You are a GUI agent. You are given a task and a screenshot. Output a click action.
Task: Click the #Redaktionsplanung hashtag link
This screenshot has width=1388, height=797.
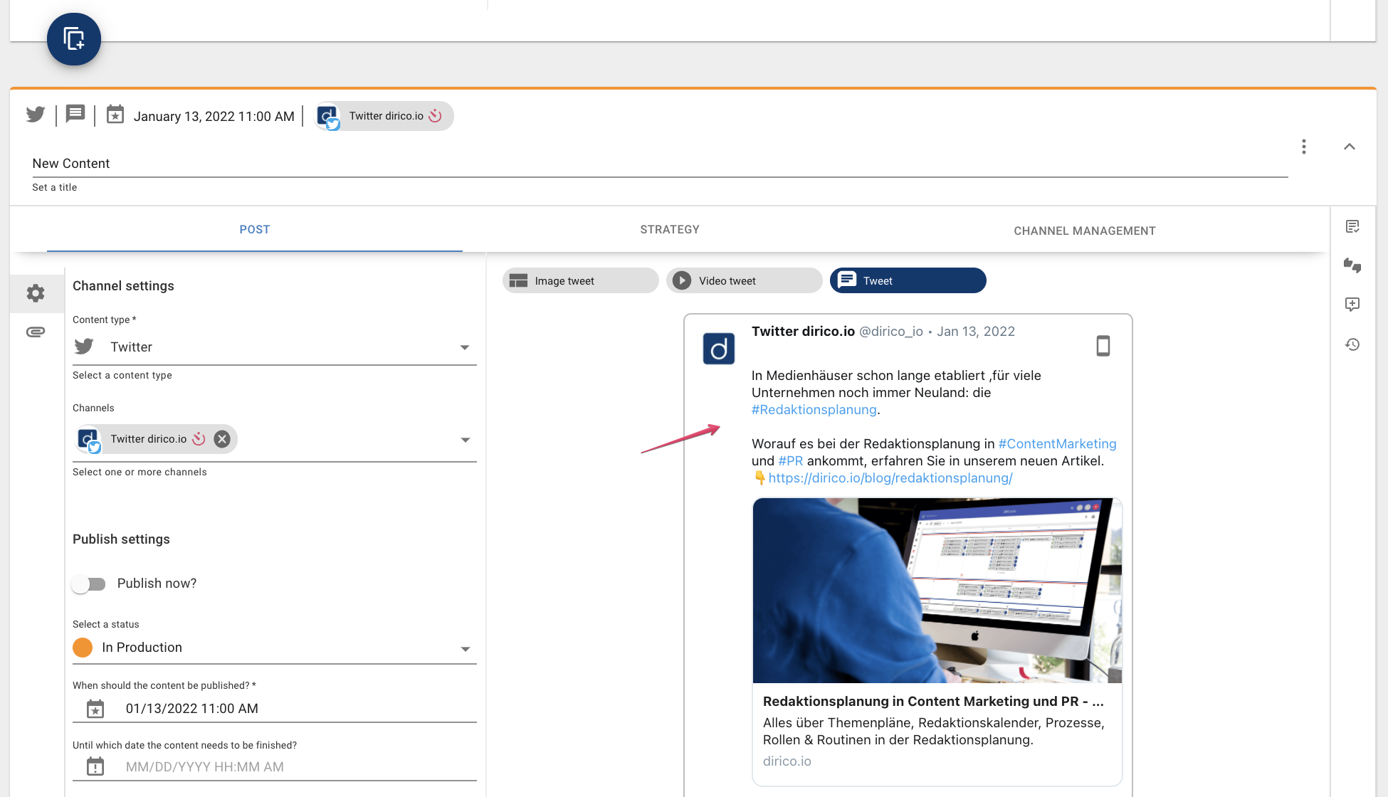[x=814, y=410]
